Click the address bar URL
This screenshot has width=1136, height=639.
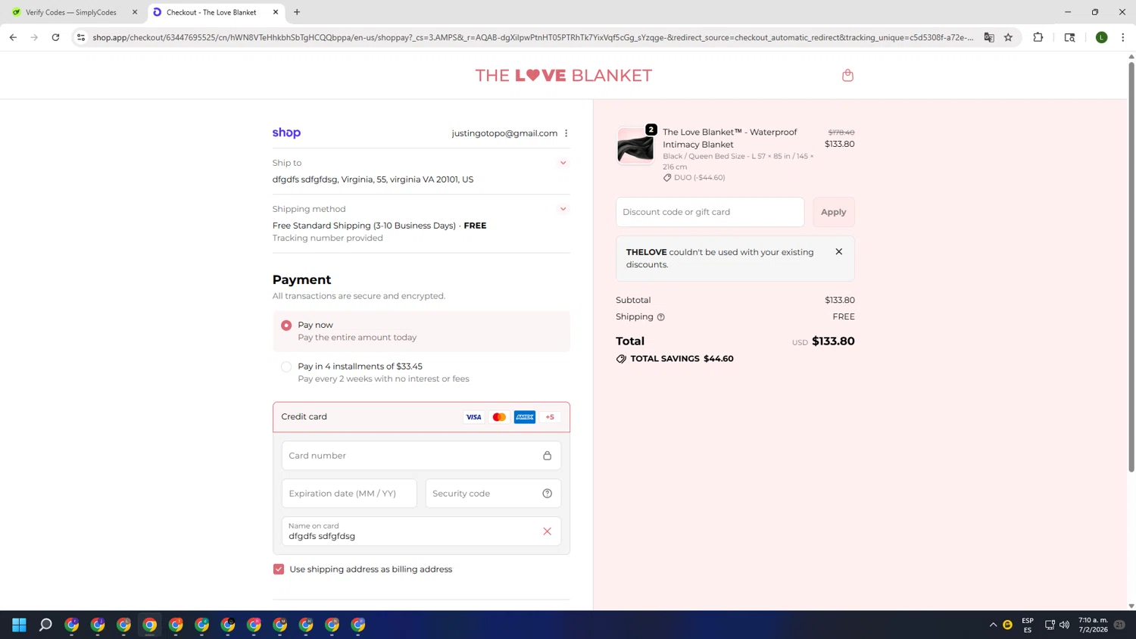coord(532,37)
